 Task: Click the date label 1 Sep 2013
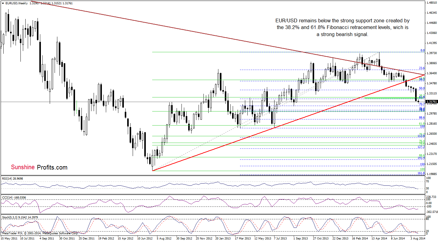click(x=301, y=238)
